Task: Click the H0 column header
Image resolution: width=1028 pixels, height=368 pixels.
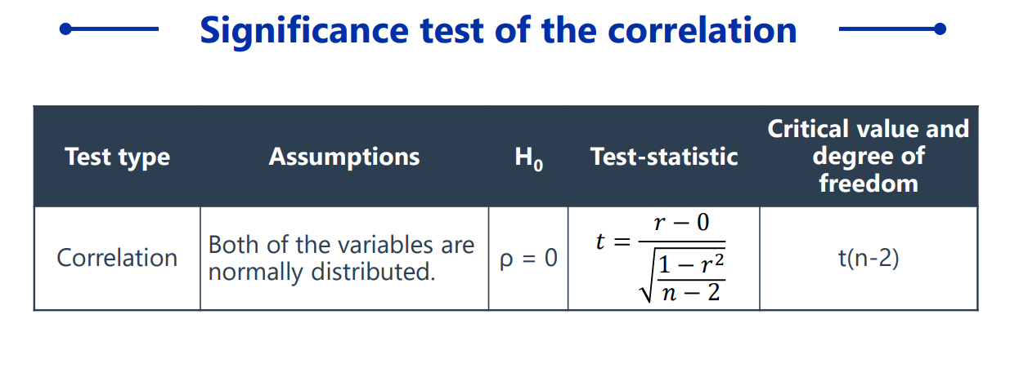Action: click(x=528, y=157)
